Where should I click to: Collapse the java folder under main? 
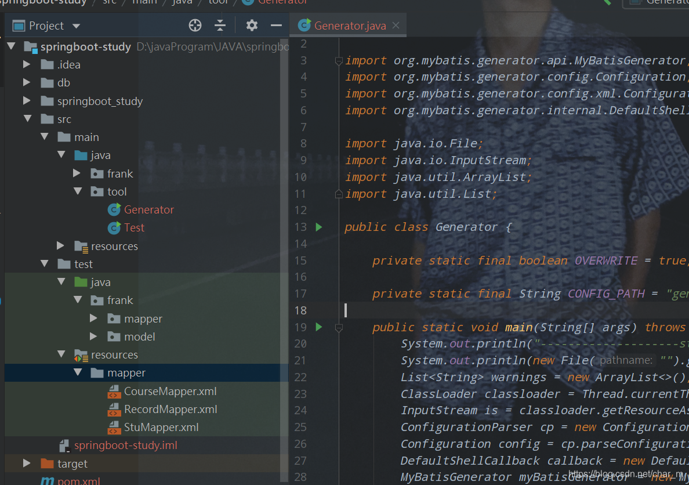point(61,155)
